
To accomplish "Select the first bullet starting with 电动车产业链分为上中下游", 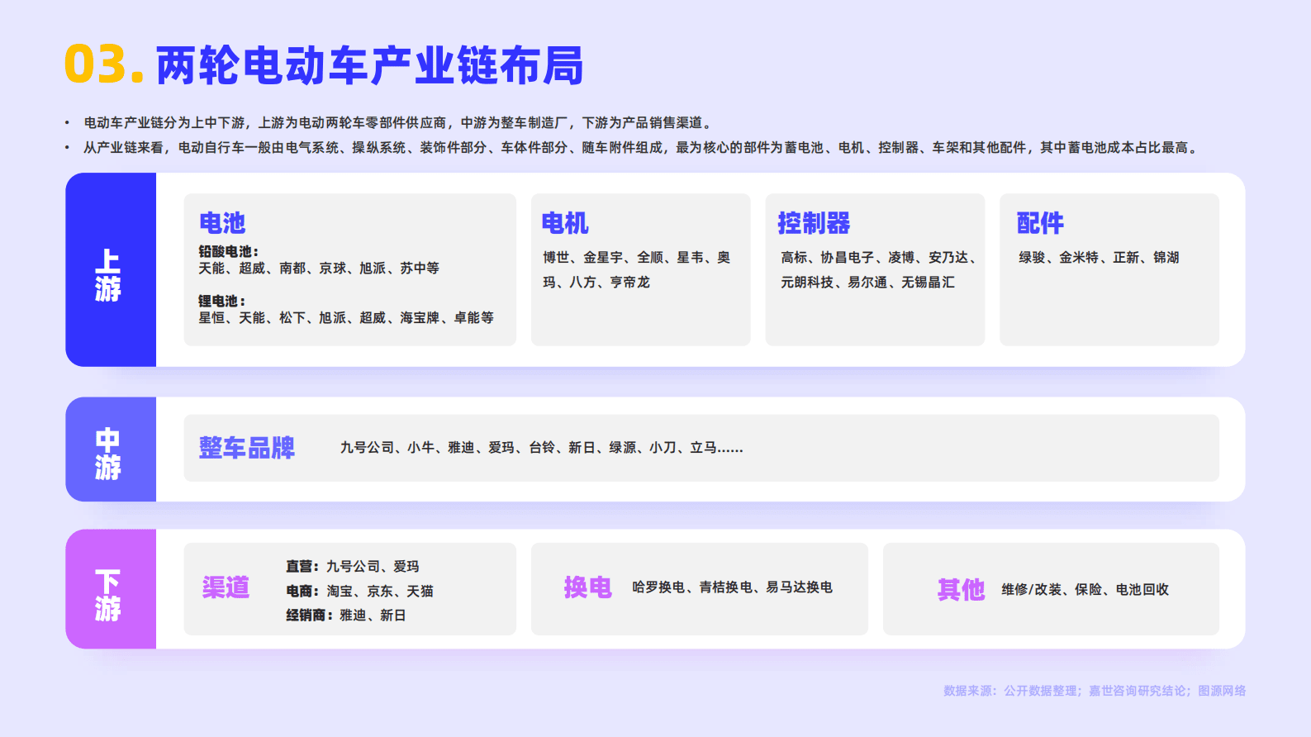I will point(397,122).
